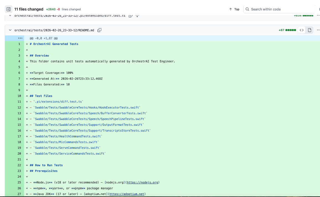The width and height of the screenshot is (320, 197).
Task: Jump to Top of page
Action: (x=234, y=9)
